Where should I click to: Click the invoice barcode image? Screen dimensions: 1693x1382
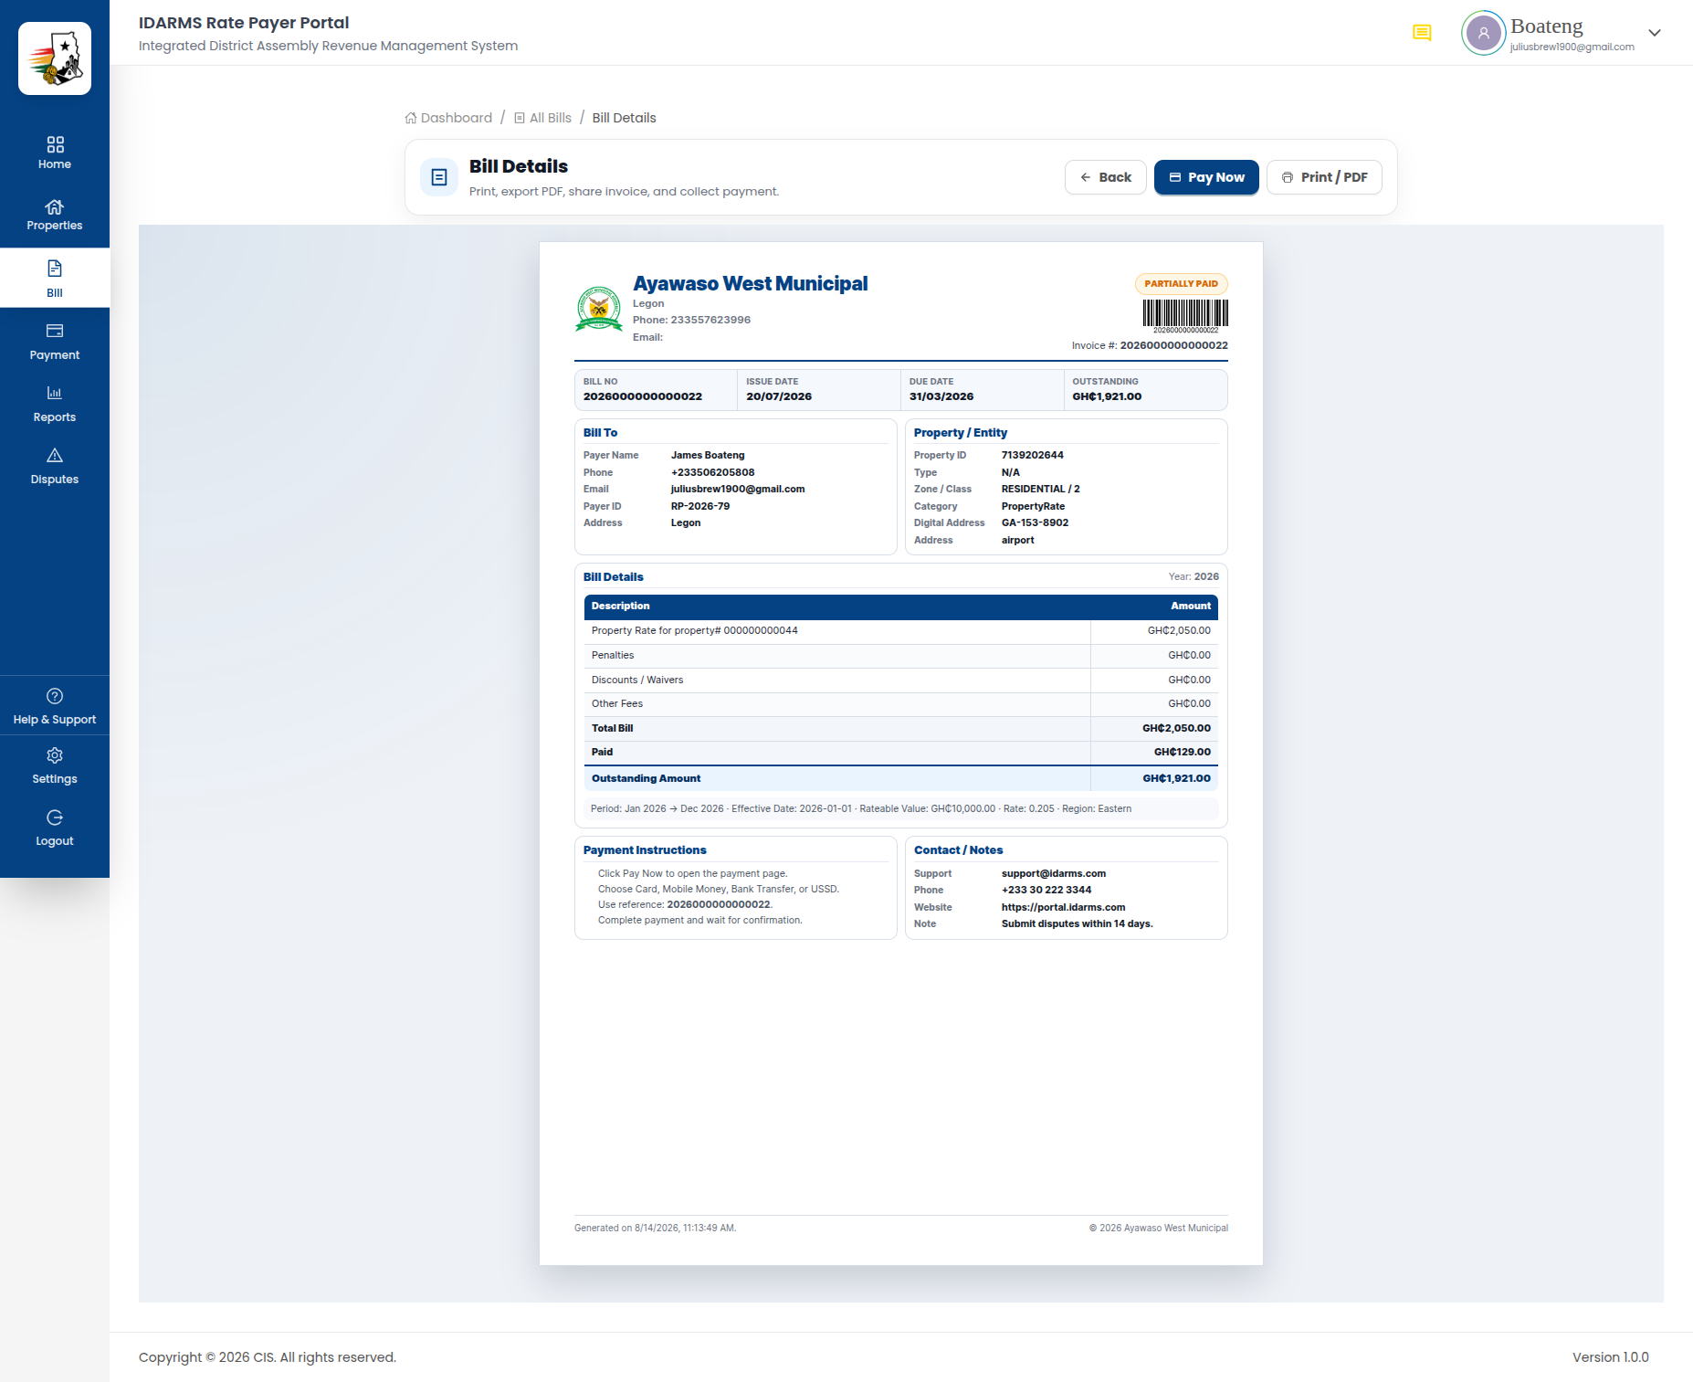(x=1185, y=315)
